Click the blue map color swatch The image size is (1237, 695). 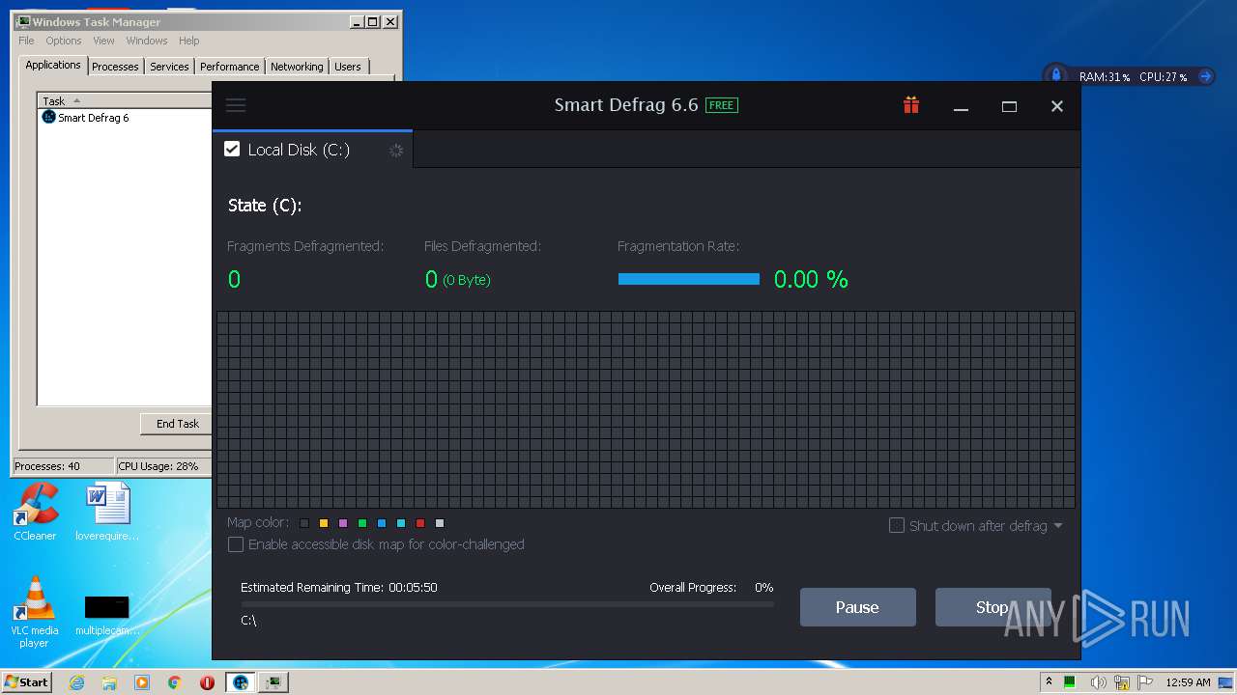pyautogui.click(x=382, y=523)
